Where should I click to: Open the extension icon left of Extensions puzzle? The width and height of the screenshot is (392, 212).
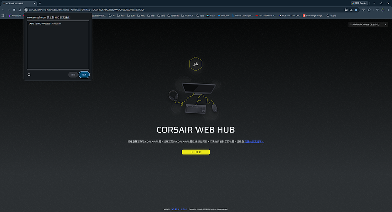point(363,10)
